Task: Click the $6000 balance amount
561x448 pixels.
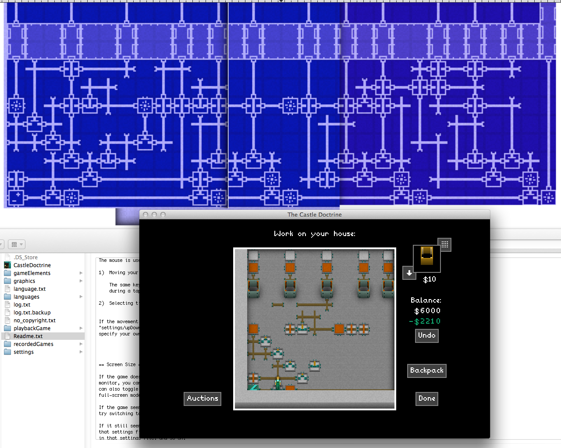Action: pos(427,311)
